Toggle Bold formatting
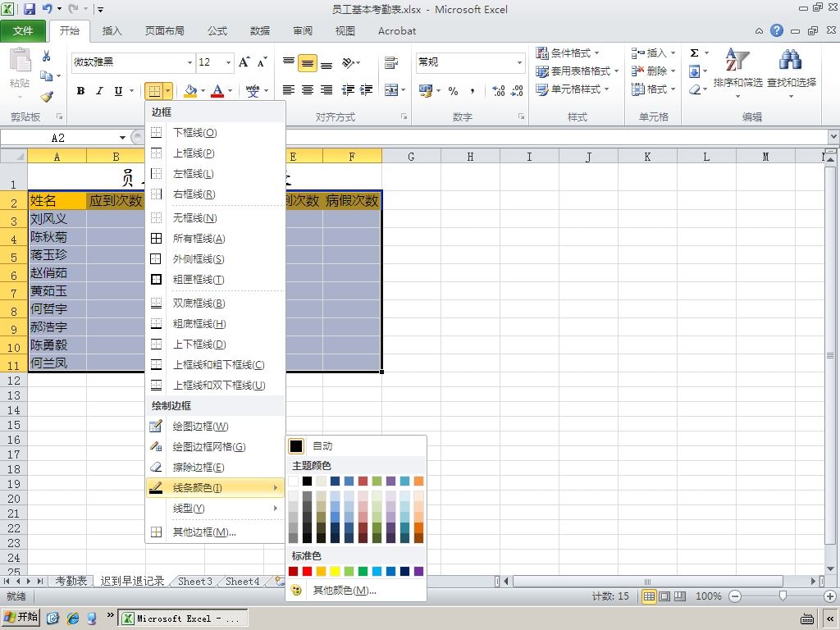This screenshot has width=840, height=630. point(81,90)
